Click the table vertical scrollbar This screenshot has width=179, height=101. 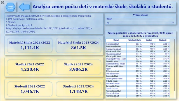click(175, 65)
